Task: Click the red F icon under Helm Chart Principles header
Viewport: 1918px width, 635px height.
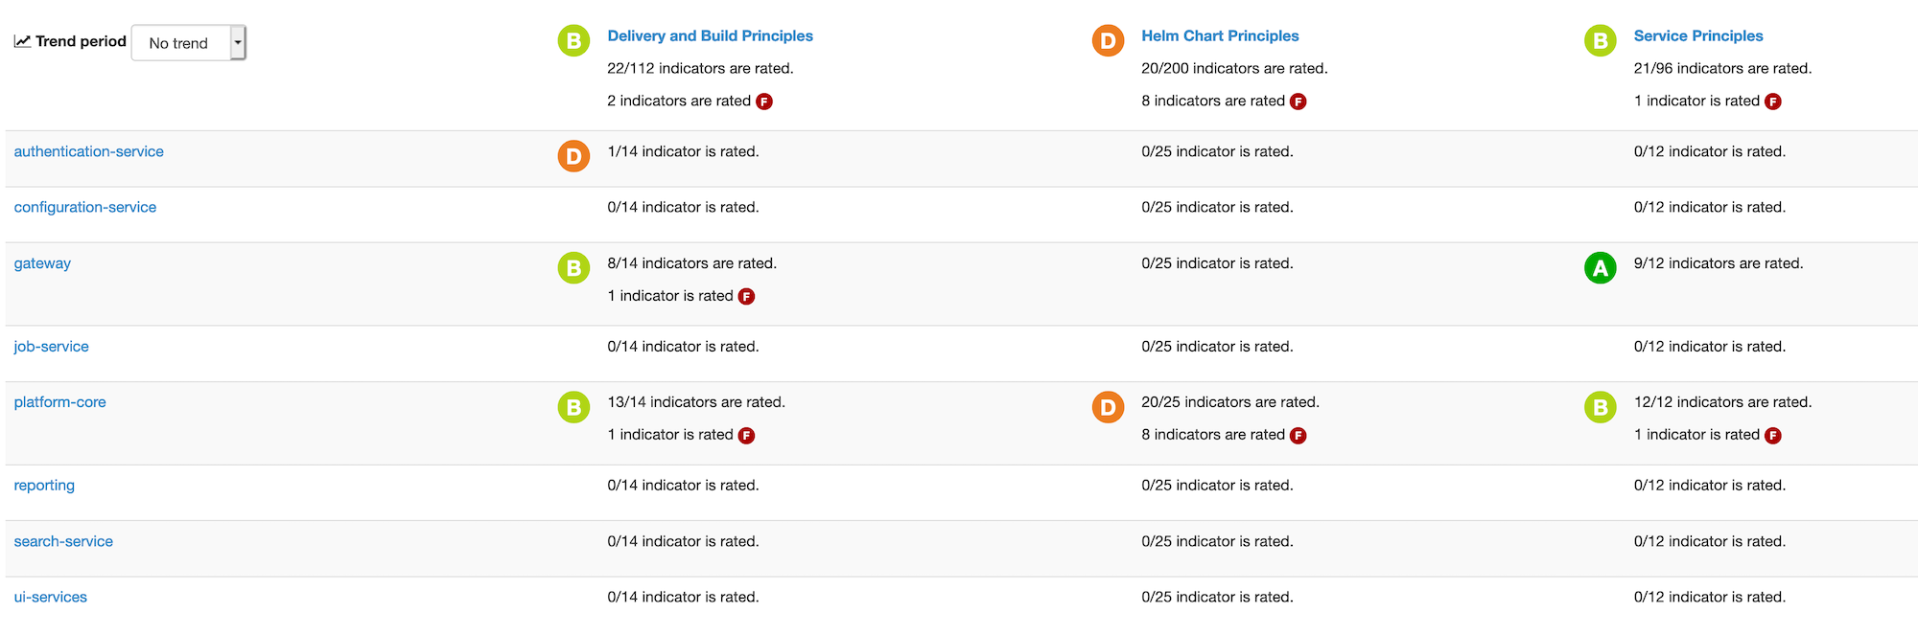Action: click(x=1298, y=102)
